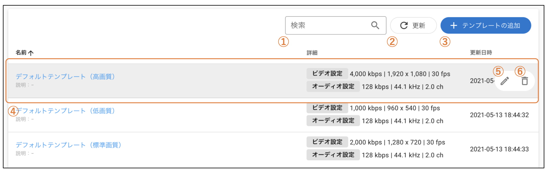Click the trash can delete icon
551x173 pixels.
pyautogui.click(x=525, y=81)
